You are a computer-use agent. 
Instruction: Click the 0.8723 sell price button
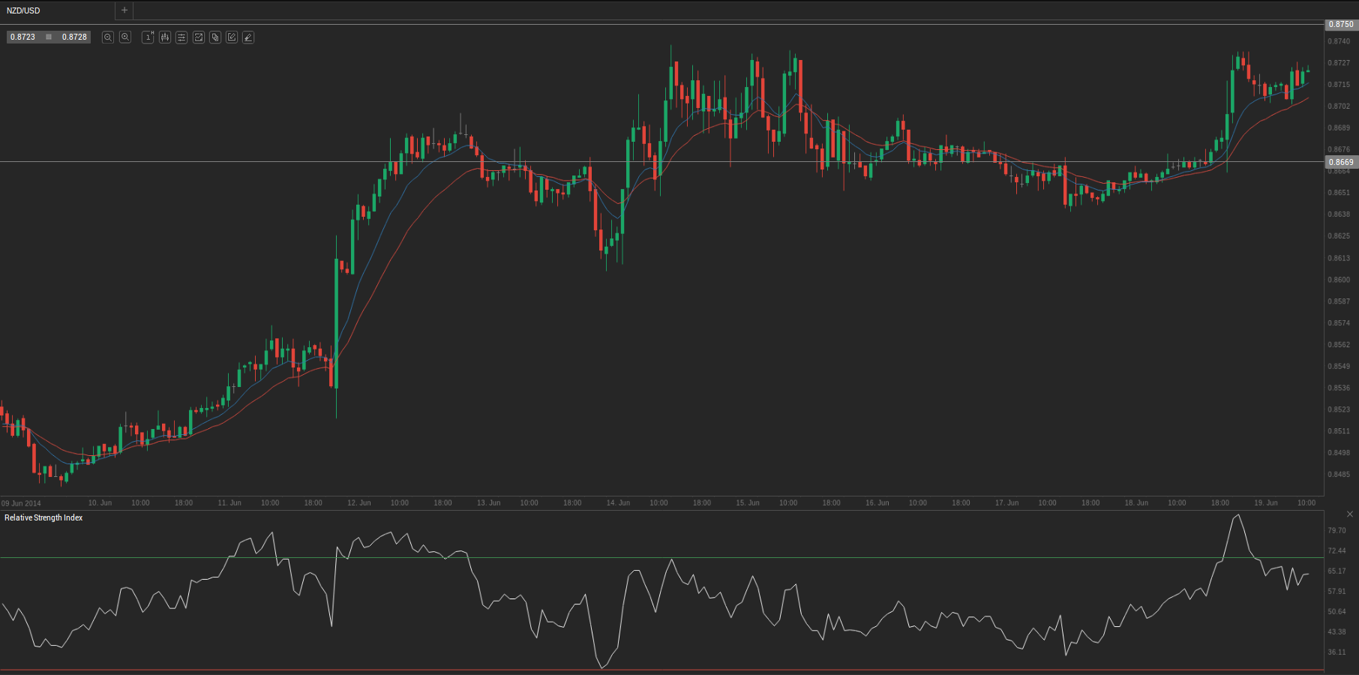(23, 37)
